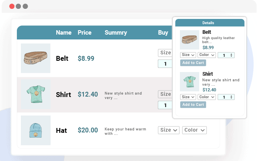Click the Name column header
The image size is (257, 161).
coord(63,33)
